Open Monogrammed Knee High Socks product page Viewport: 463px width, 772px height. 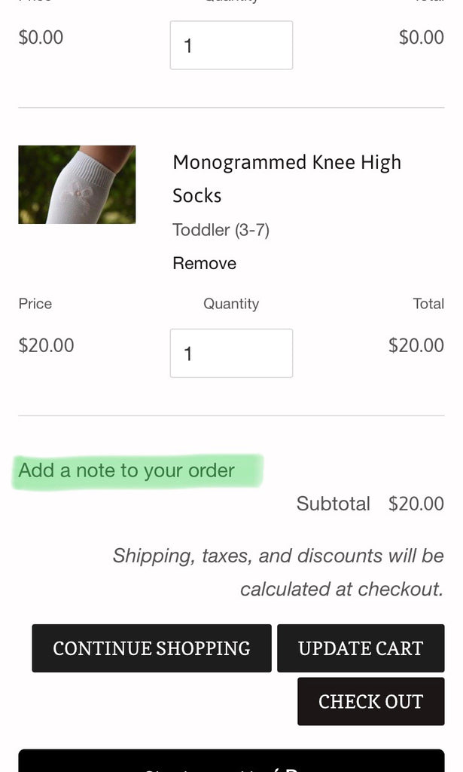[x=286, y=179]
